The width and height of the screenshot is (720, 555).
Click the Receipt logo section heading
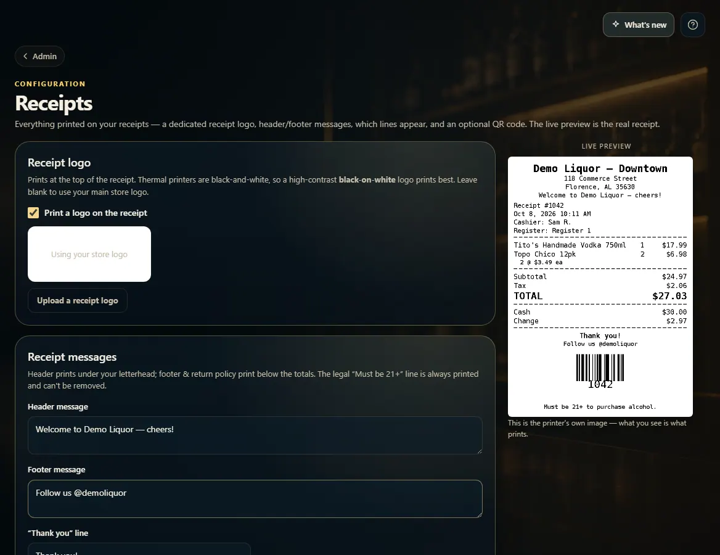tap(59, 163)
